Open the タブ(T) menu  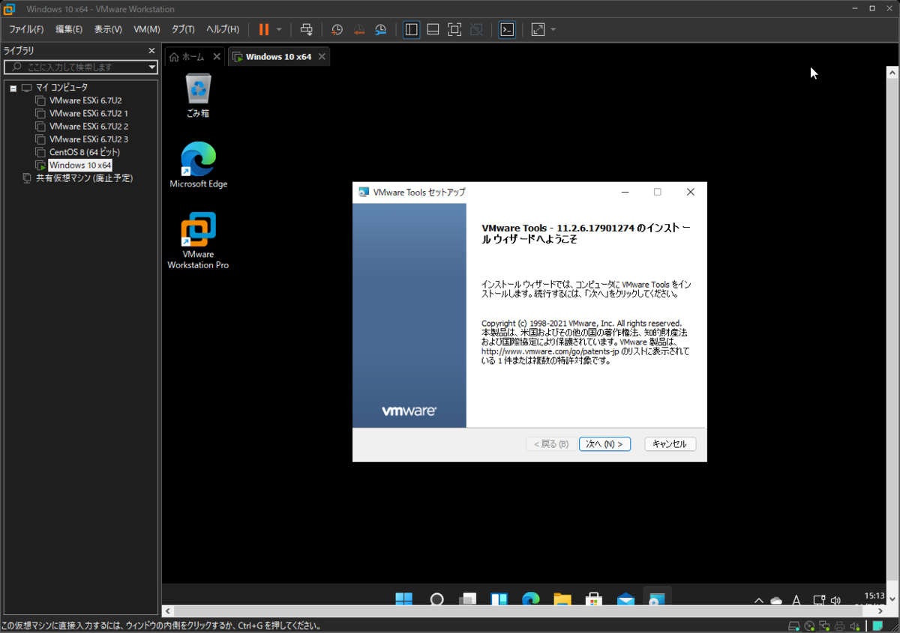(x=183, y=29)
